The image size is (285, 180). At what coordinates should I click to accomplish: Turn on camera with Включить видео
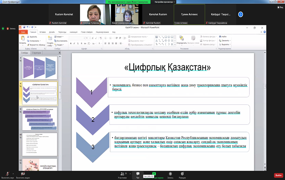point(23,174)
